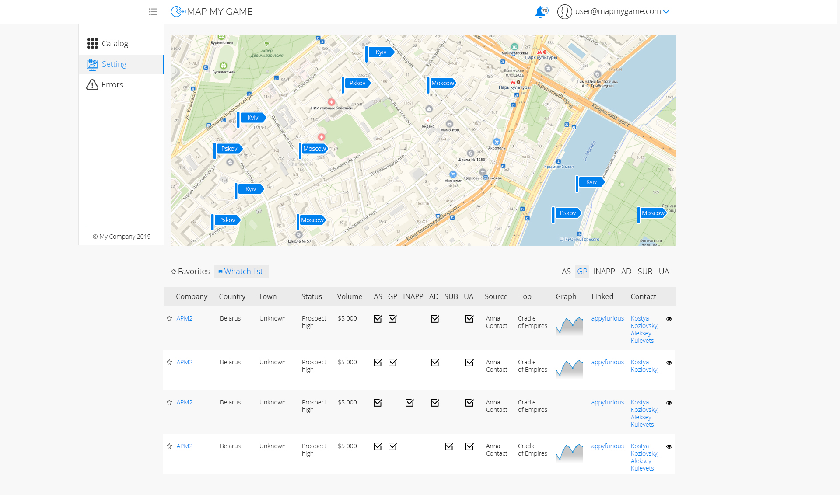Select the SUB filter tab

point(645,272)
